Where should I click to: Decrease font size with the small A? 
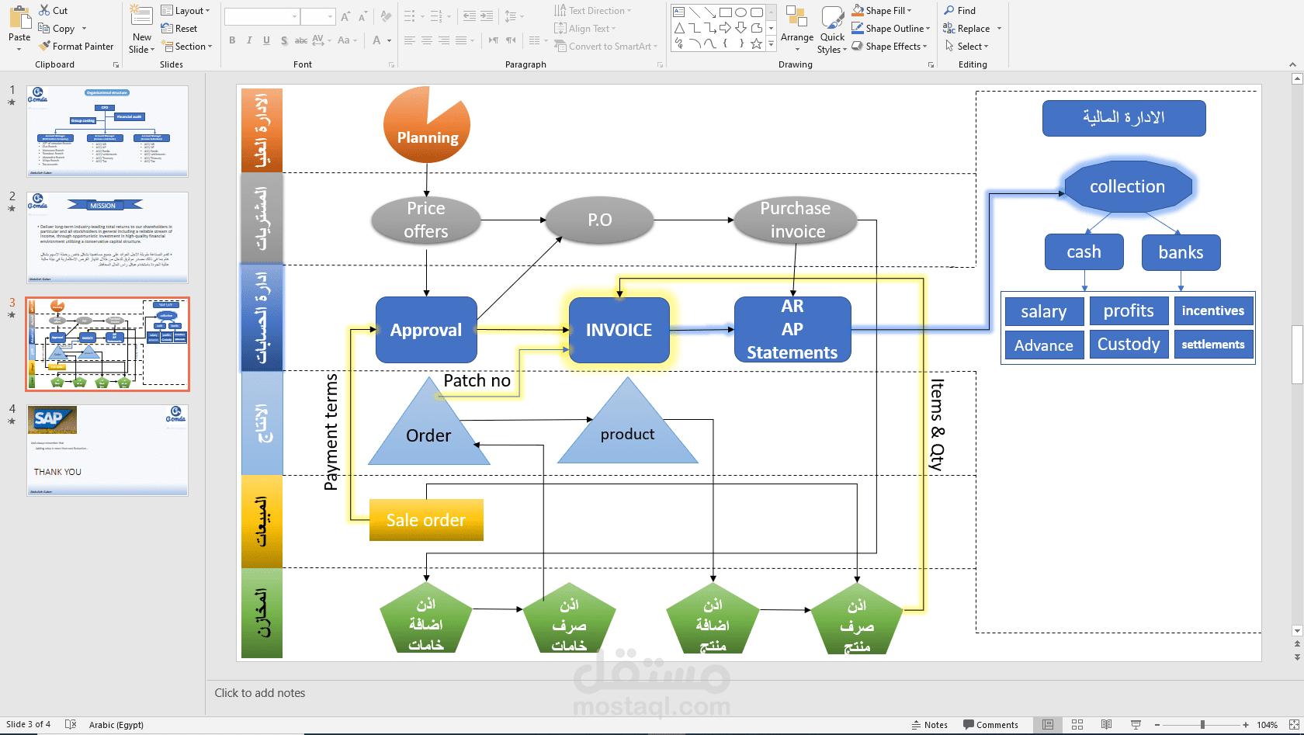tap(362, 16)
